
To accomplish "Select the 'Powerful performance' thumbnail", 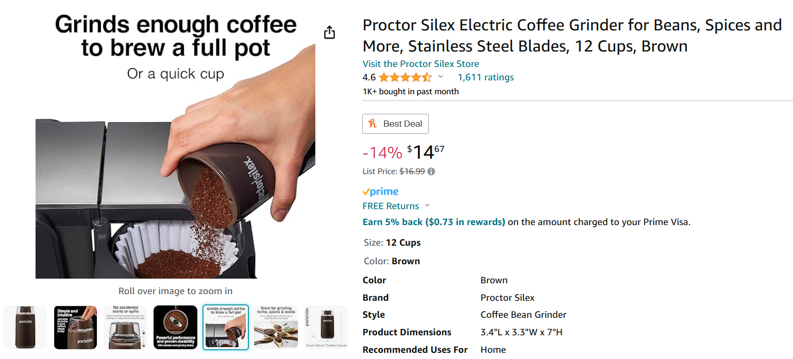I will [175, 328].
